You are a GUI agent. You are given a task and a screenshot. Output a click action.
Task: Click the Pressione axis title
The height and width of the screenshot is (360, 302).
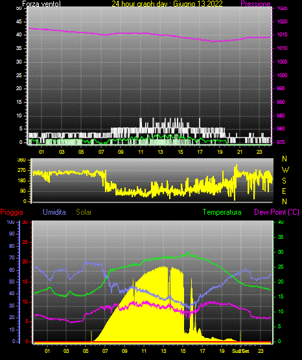click(x=255, y=4)
